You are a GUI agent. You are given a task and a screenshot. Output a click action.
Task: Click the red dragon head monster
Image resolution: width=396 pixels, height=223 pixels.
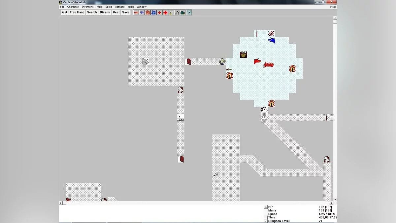tap(257, 61)
